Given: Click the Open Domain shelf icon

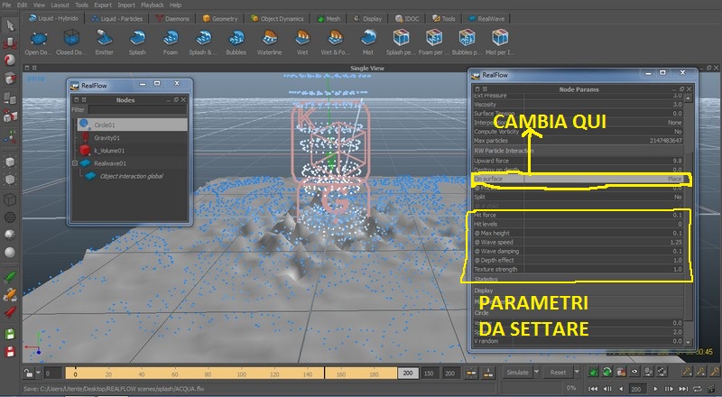Looking at the screenshot, I should tap(39, 38).
